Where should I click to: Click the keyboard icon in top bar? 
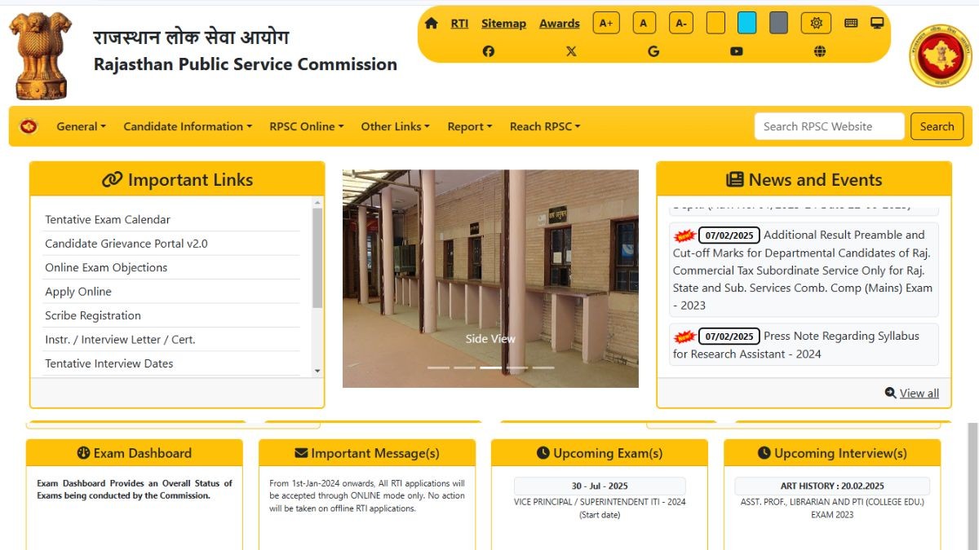851,23
